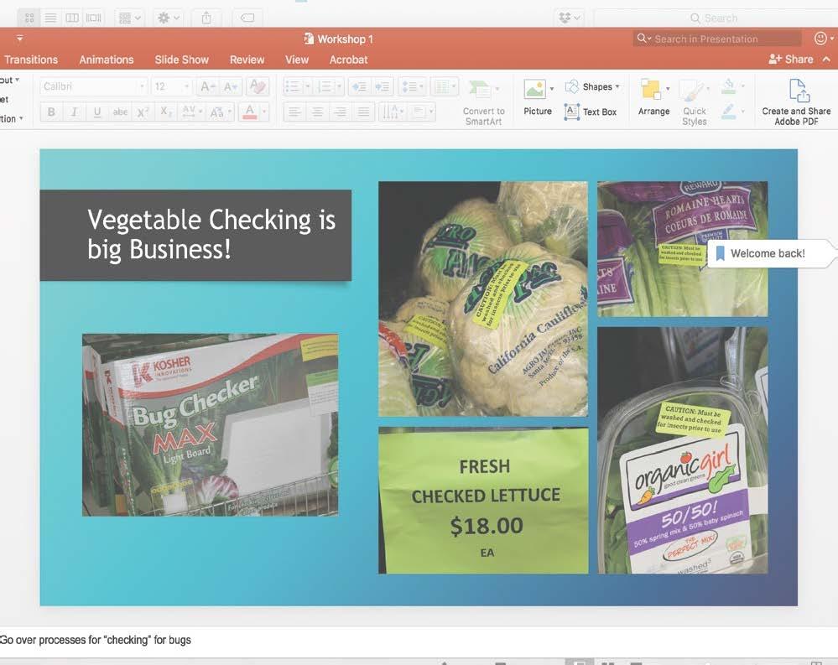This screenshot has width=838, height=665.
Task: Toggle Strikethrough formatting
Action: click(x=120, y=112)
